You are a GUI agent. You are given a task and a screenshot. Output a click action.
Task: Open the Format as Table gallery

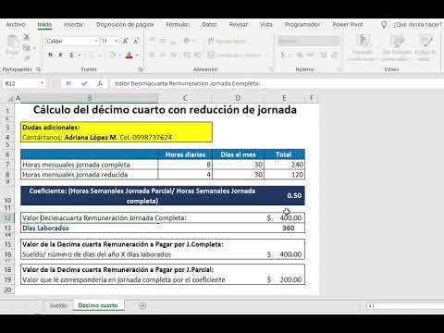point(397,48)
